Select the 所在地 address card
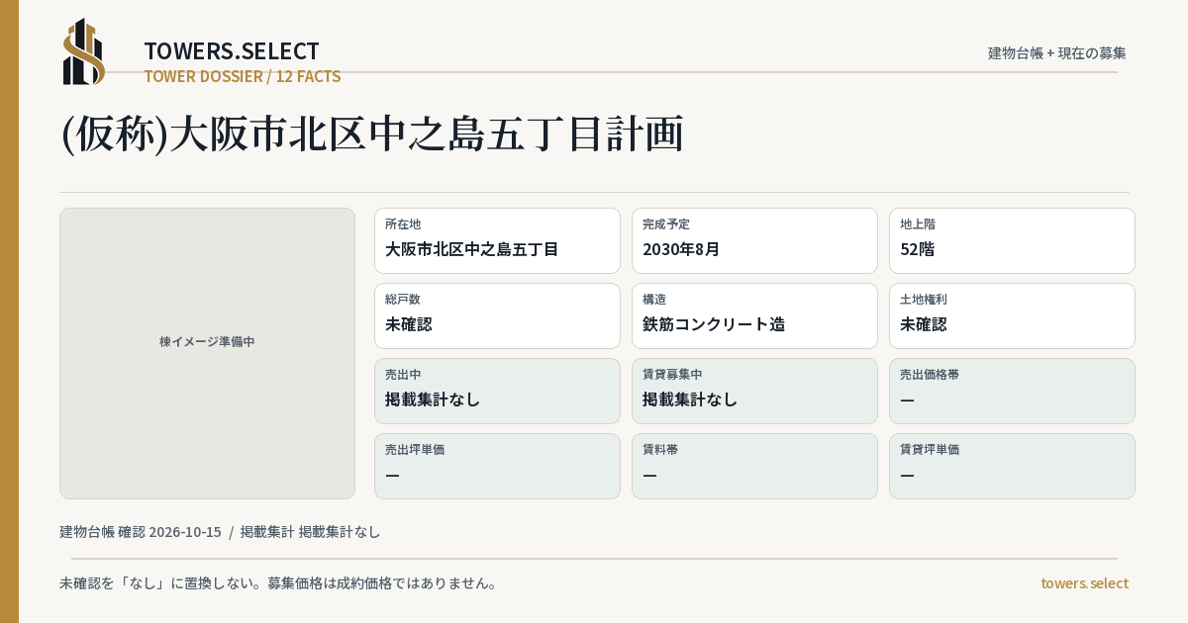Viewport: 1188px width, 623px height. pos(497,240)
